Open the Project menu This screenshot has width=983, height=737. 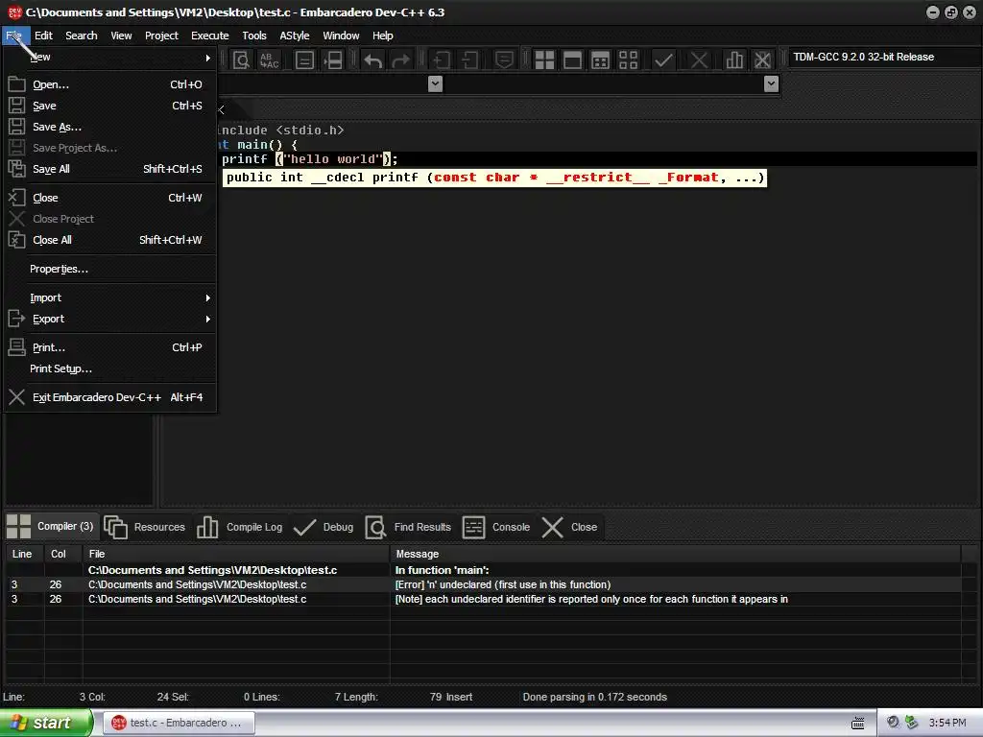pyautogui.click(x=161, y=36)
